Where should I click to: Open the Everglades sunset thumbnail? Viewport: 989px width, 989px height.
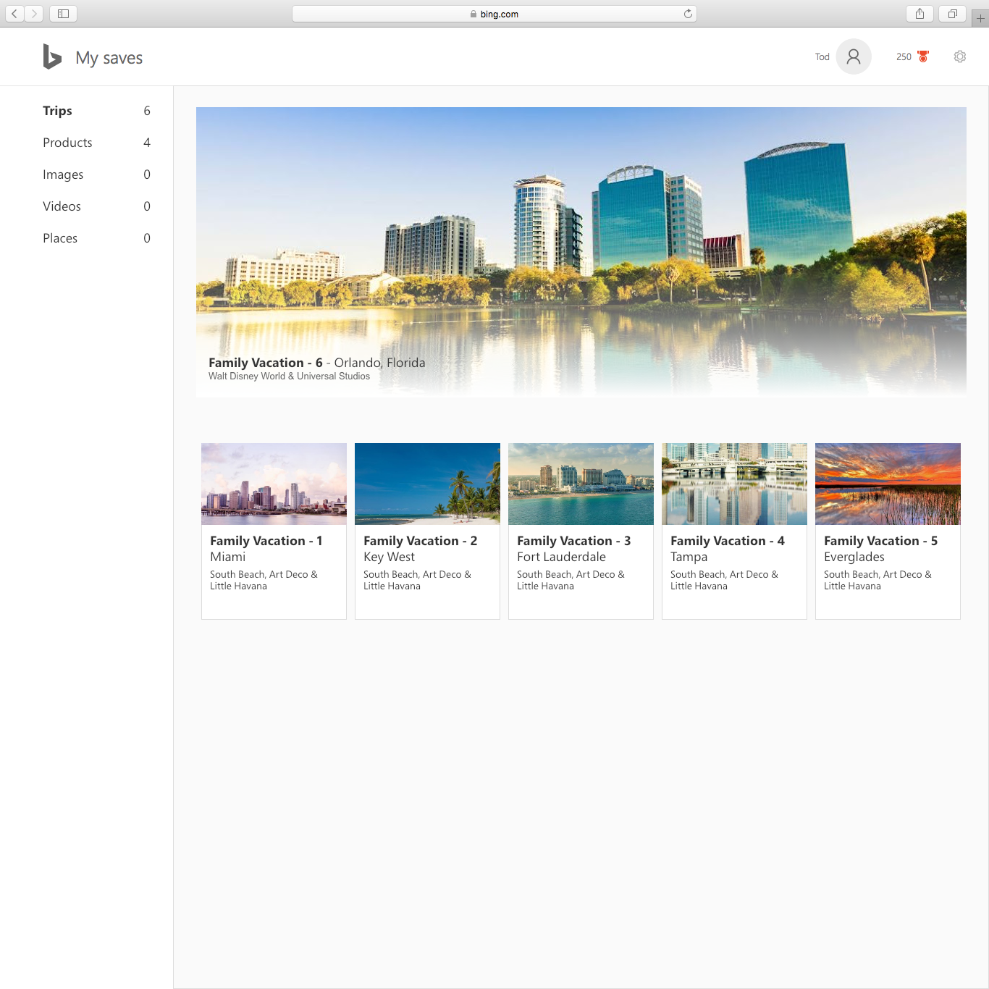pyautogui.click(x=888, y=484)
